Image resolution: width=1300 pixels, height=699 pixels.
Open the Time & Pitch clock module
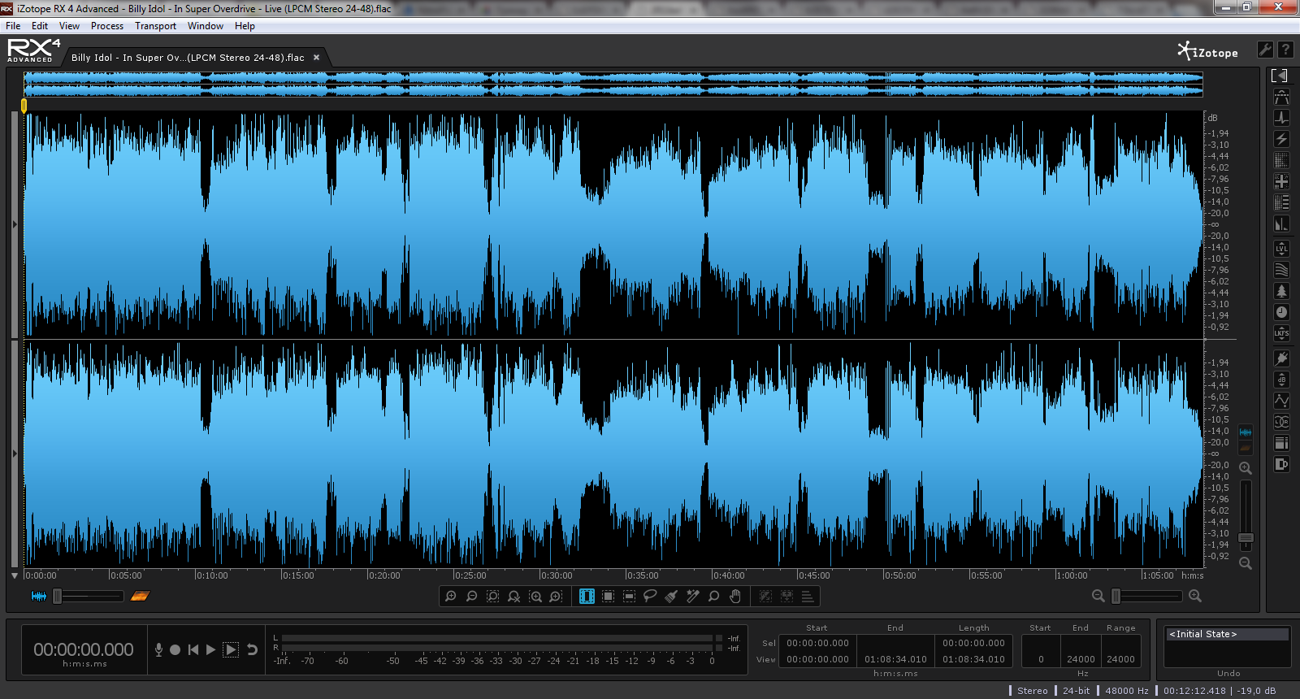pos(1281,312)
